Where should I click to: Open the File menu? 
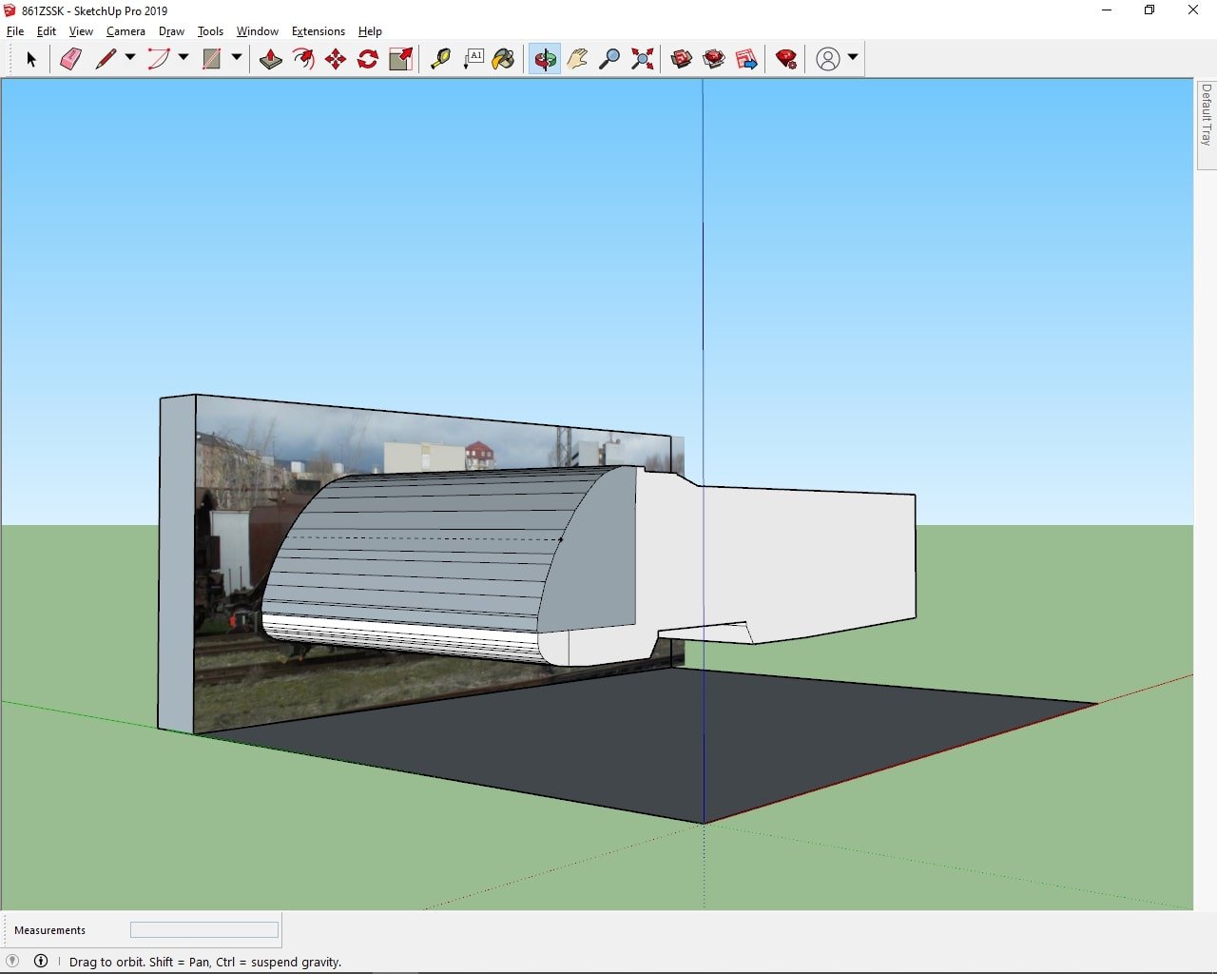(15, 31)
